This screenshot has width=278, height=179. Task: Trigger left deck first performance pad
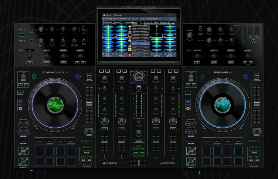pos(39,151)
